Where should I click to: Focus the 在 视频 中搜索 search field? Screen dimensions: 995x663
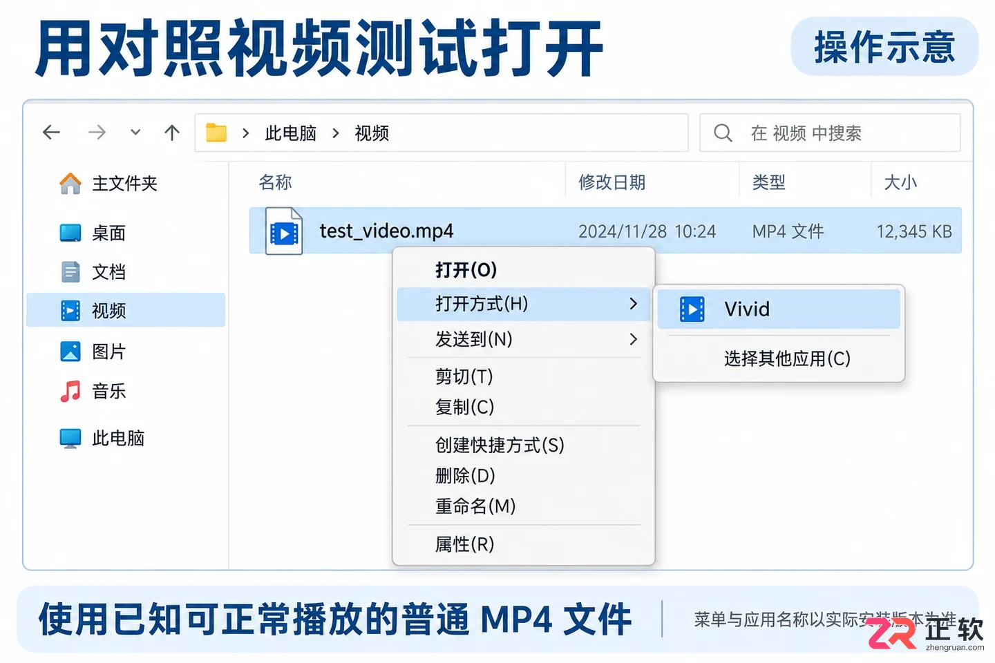pyautogui.click(x=830, y=133)
